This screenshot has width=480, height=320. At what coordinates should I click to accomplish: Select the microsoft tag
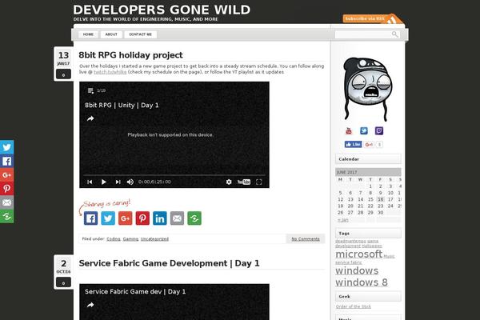click(358, 254)
